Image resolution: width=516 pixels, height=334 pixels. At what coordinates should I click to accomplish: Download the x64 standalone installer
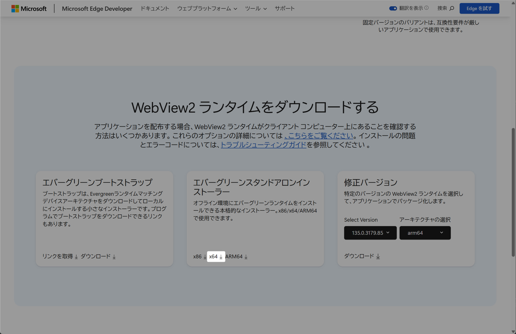click(x=216, y=257)
